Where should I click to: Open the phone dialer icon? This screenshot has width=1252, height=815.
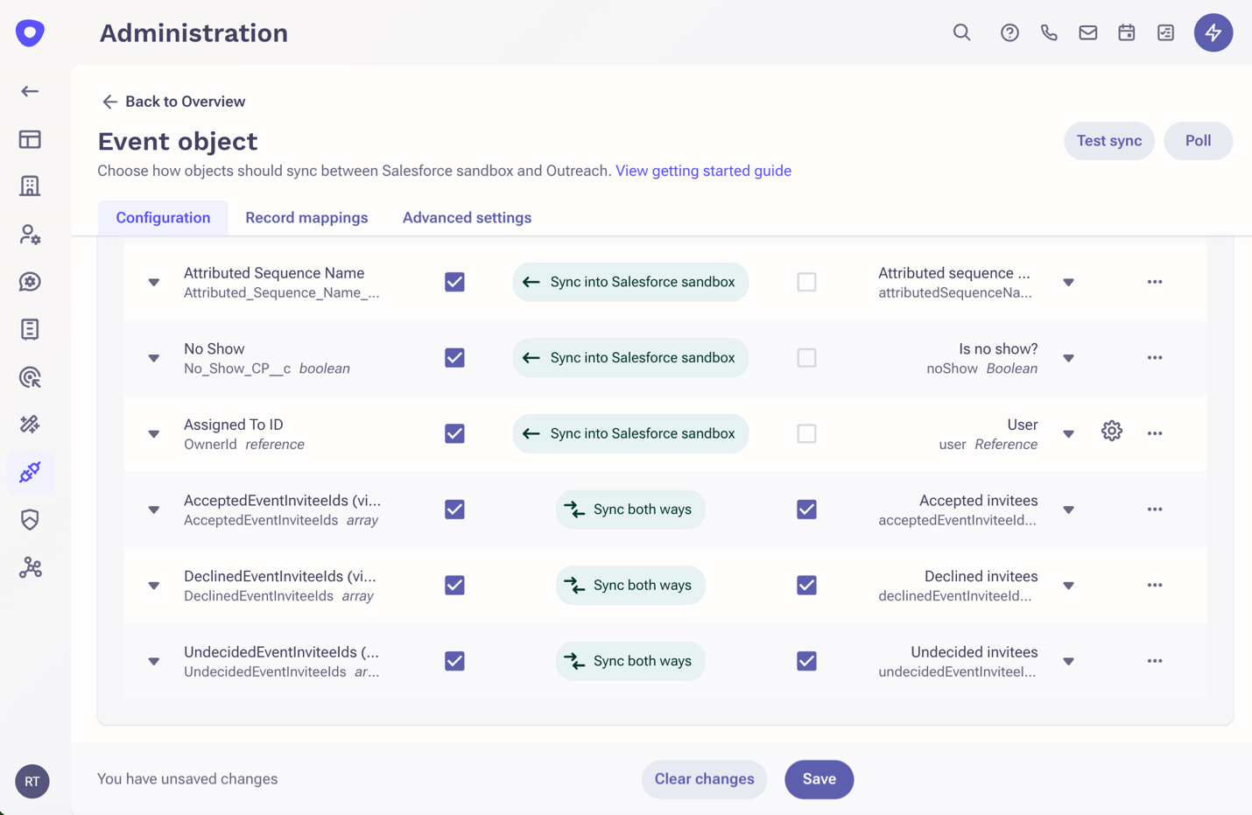[1049, 32]
